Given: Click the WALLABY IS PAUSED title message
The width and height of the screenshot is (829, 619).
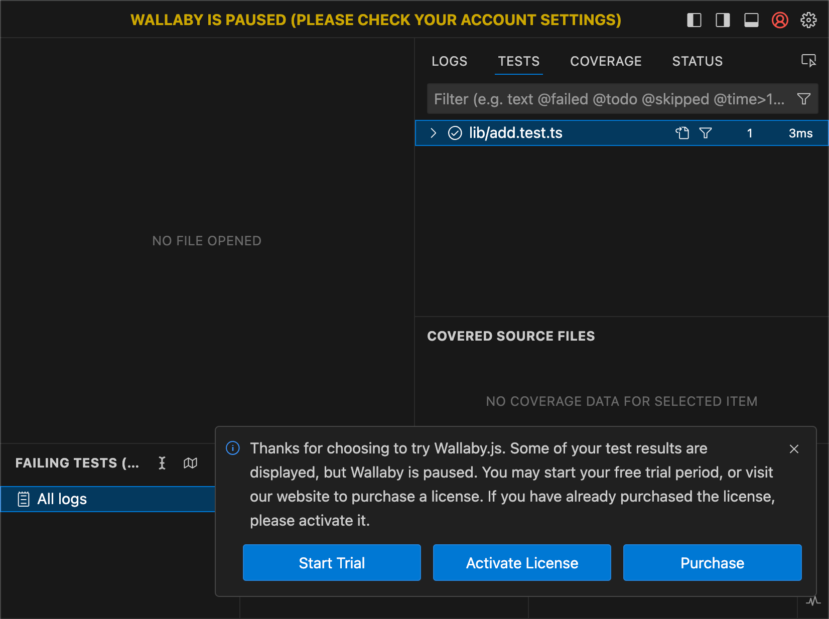Looking at the screenshot, I should [x=376, y=20].
